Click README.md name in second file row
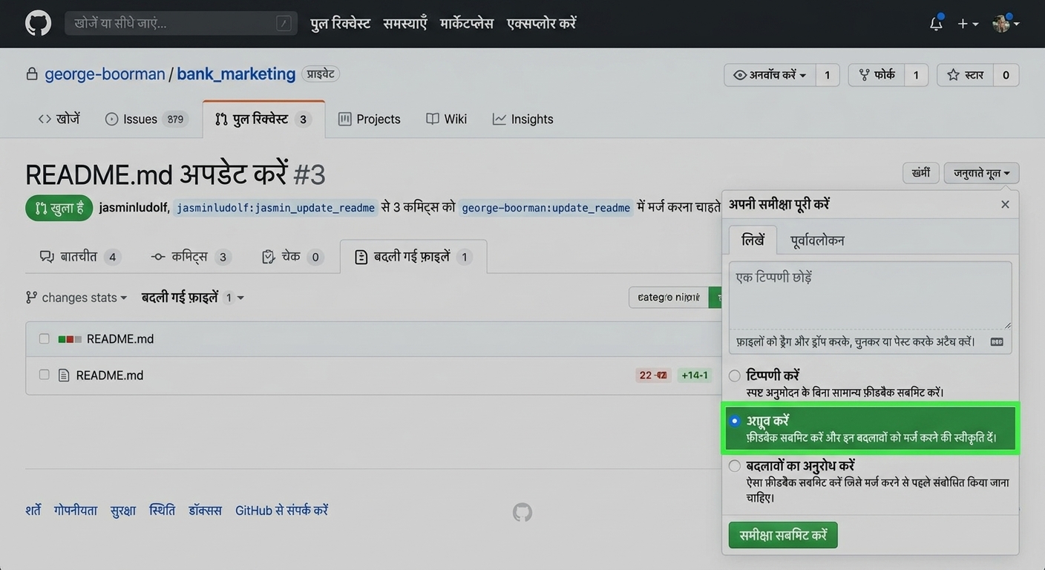This screenshot has width=1045, height=570. coord(110,376)
